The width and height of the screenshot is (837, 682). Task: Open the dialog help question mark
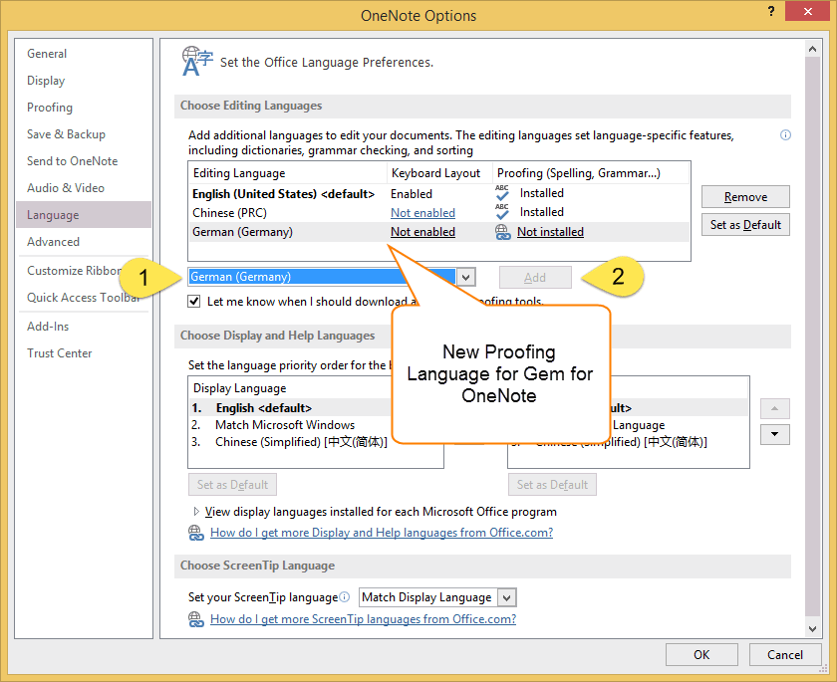771,11
